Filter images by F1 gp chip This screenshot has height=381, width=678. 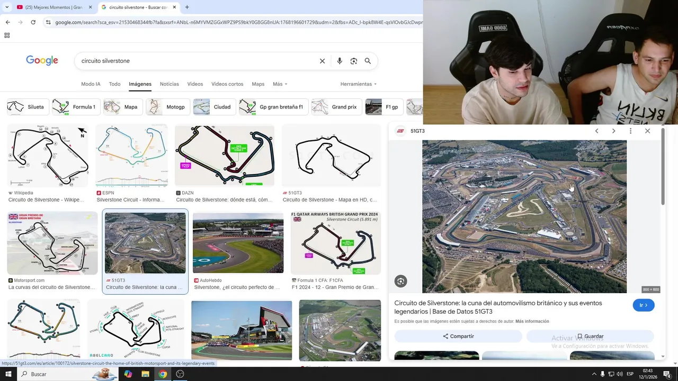[385, 107]
